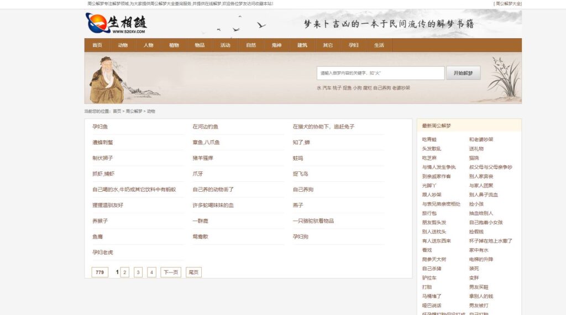
Task: Open the 知了,蝉 dream entry
Action: (301, 142)
